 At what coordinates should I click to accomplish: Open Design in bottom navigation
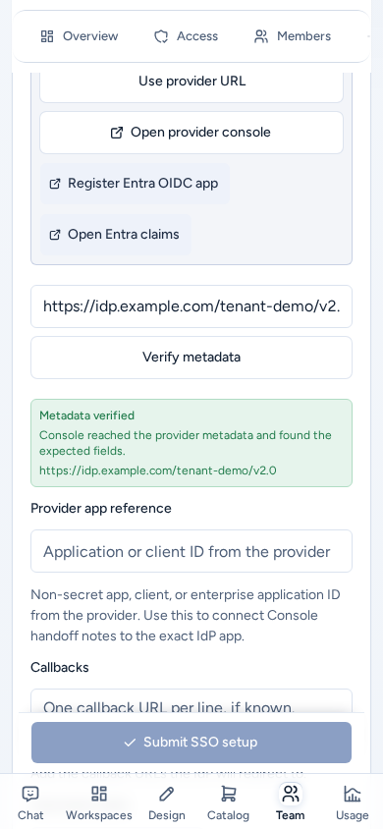click(x=166, y=802)
